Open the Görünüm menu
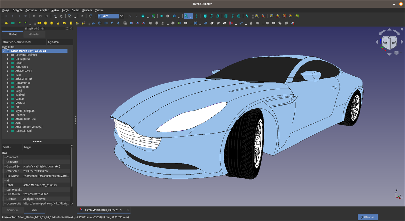 31,10
